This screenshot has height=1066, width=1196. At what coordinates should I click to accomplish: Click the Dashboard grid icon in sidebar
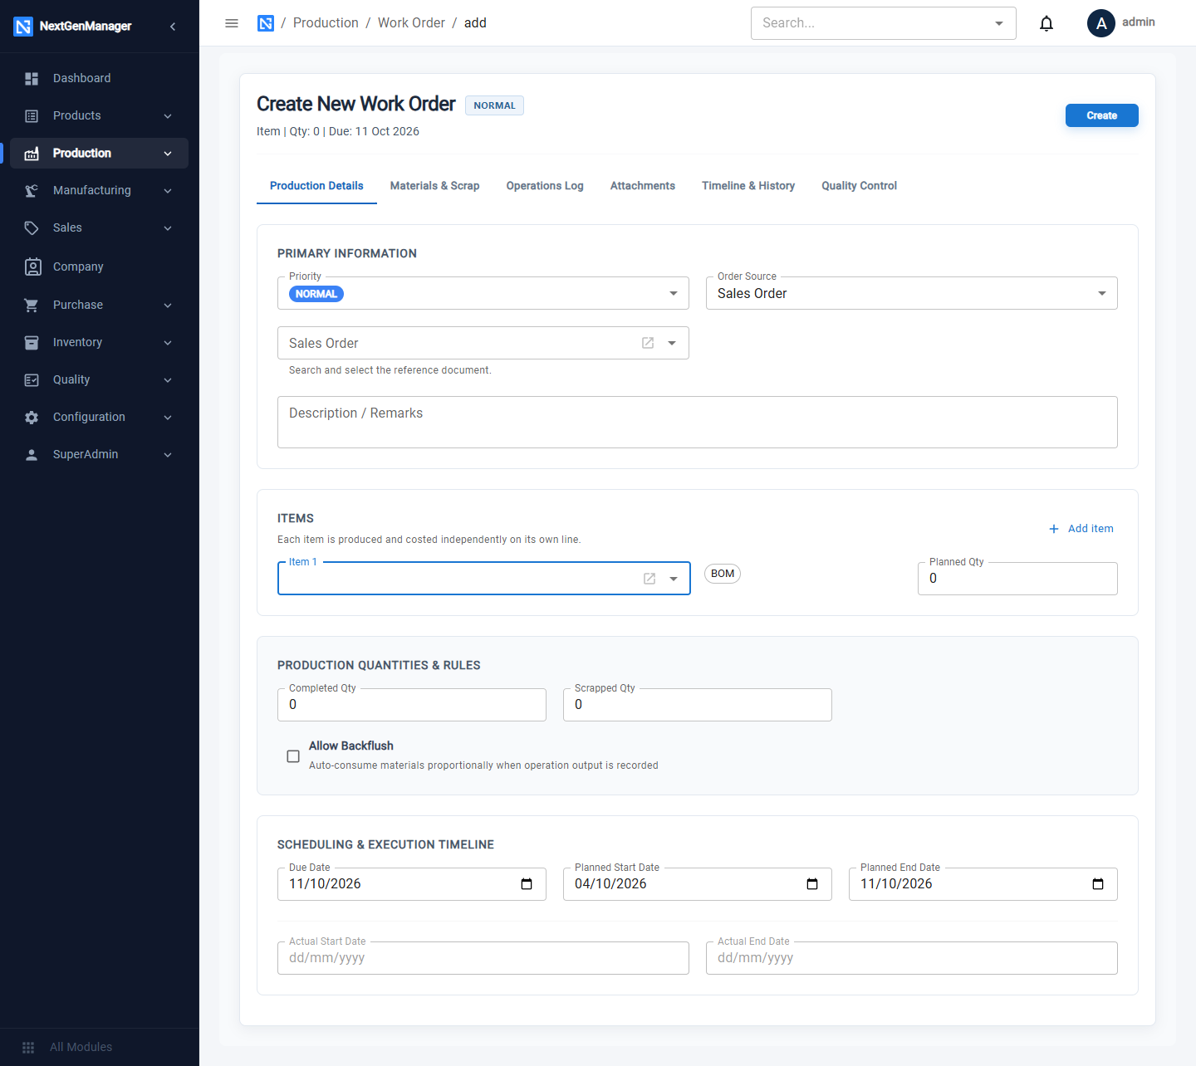[x=32, y=78]
